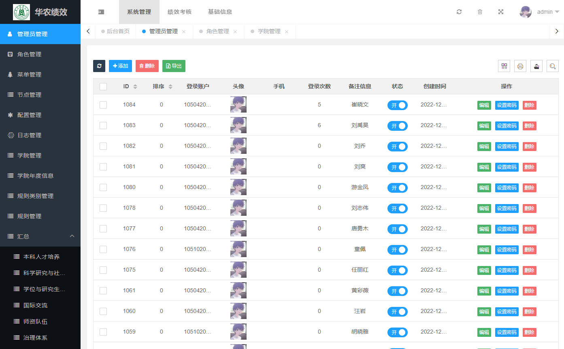Open the column filter icon above table

[504, 66]
